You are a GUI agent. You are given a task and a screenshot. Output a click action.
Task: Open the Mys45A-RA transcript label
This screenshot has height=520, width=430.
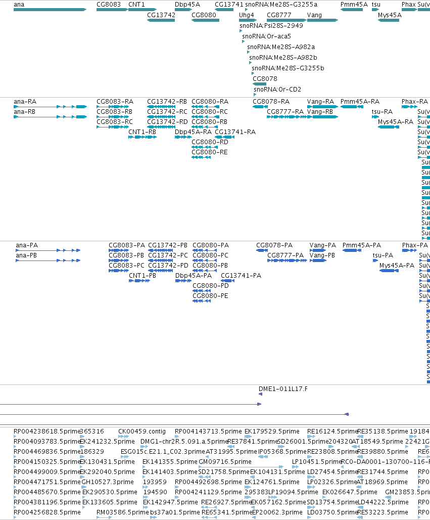click(396, 122)
